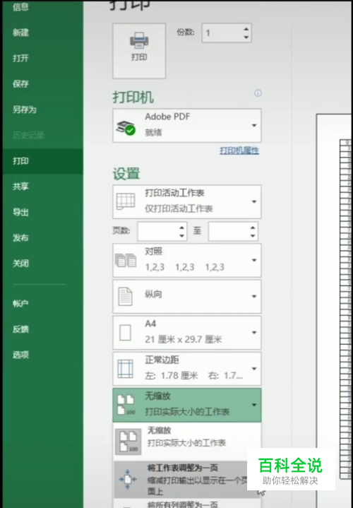The height and width of the screenshot is (508, 353).
Task: Open the 对照 collation dropdown
Action: (x=187, y=260)
